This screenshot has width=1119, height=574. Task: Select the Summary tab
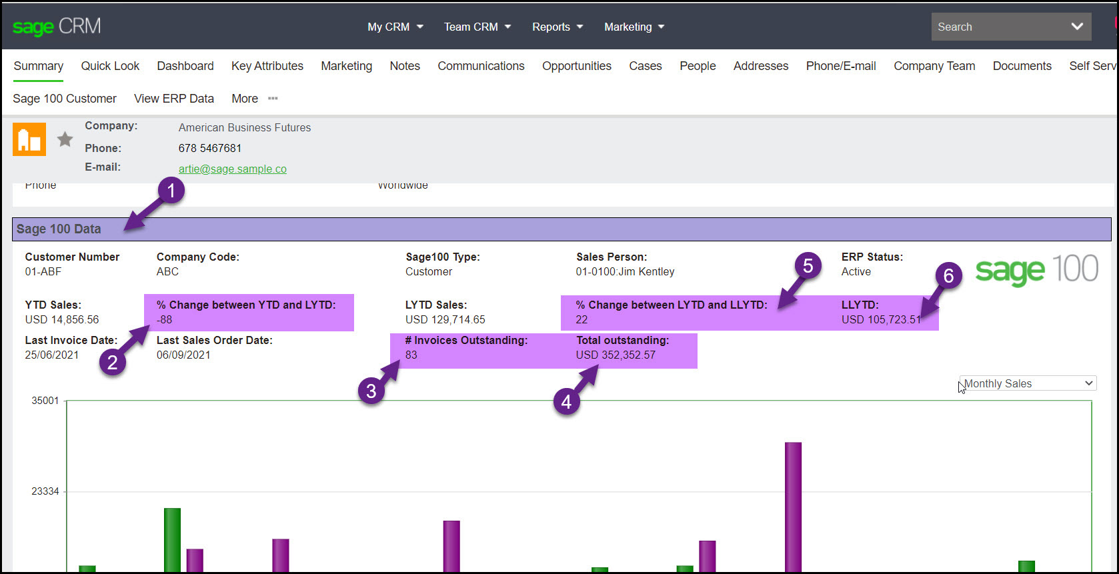tap(38, 66)
